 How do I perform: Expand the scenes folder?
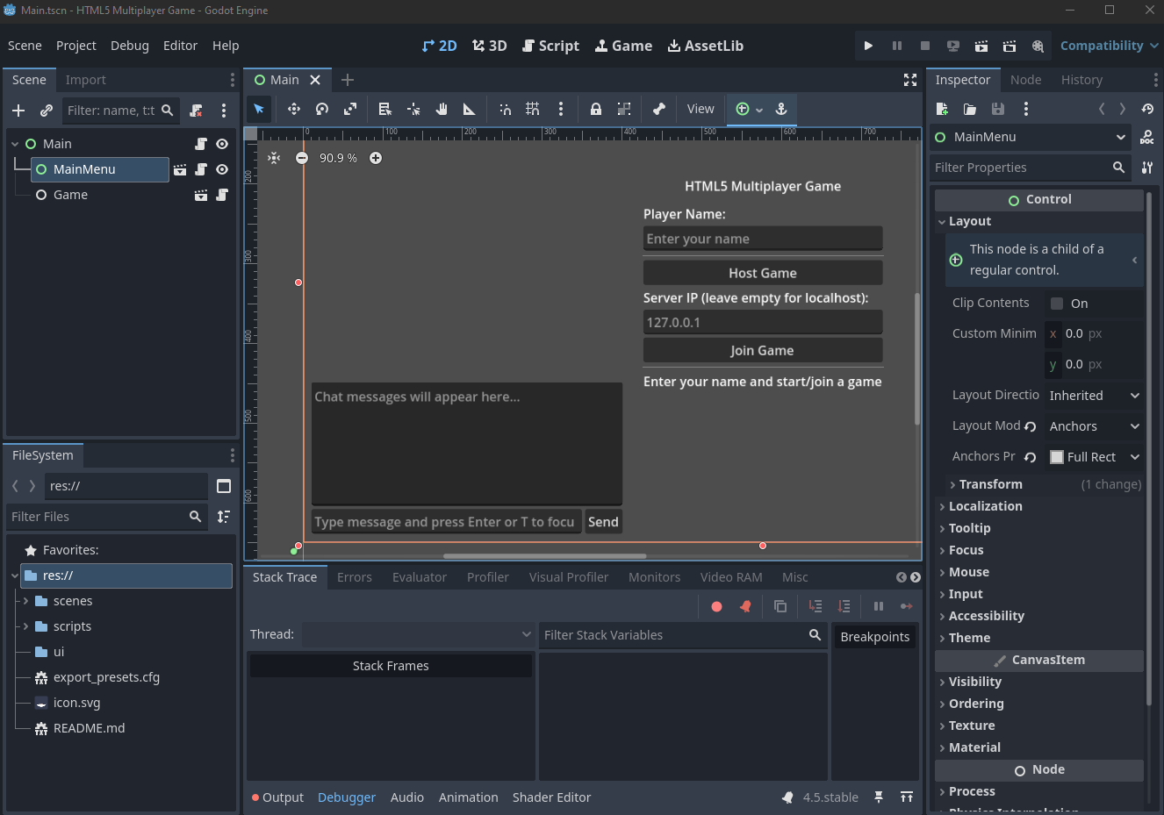pyautogui.click(x=25, y=601)
